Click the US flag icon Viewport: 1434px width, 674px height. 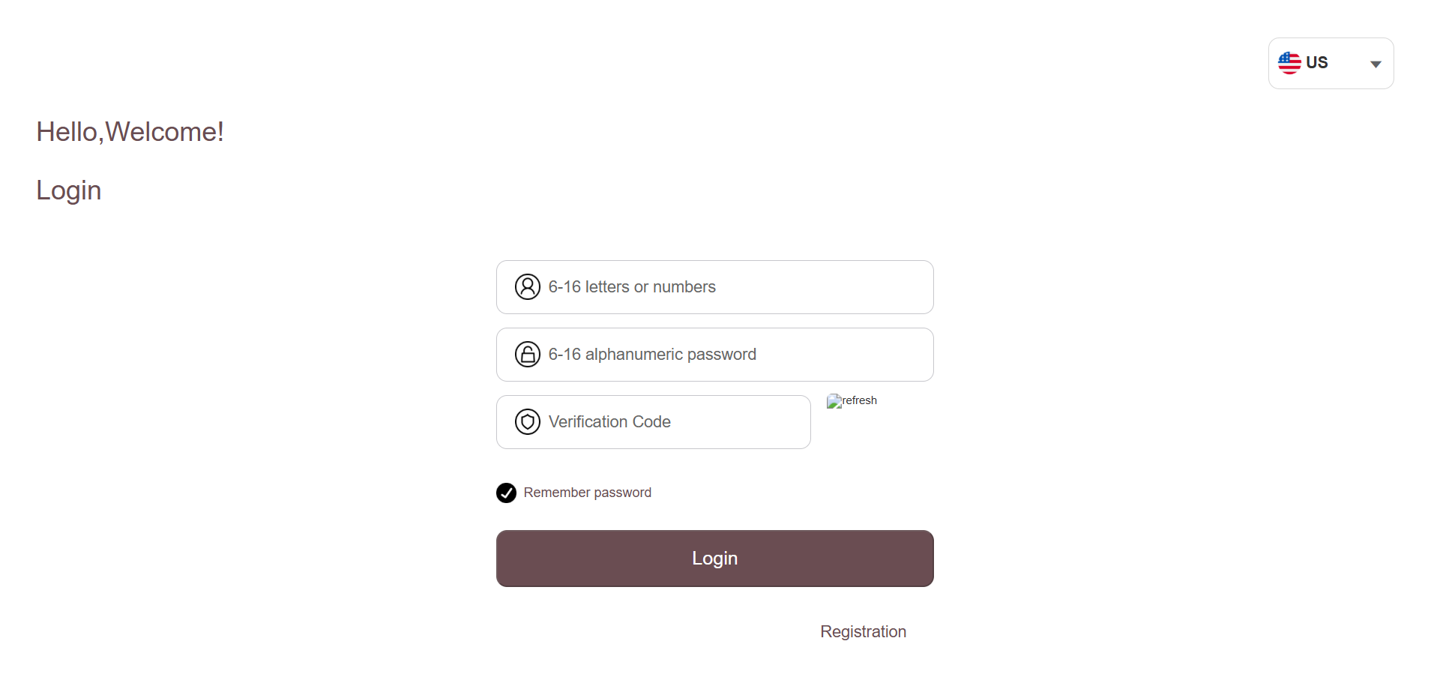(x=1289, y=63)
